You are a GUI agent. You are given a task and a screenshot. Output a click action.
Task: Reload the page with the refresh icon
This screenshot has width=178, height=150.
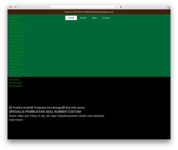click(116, 7)
